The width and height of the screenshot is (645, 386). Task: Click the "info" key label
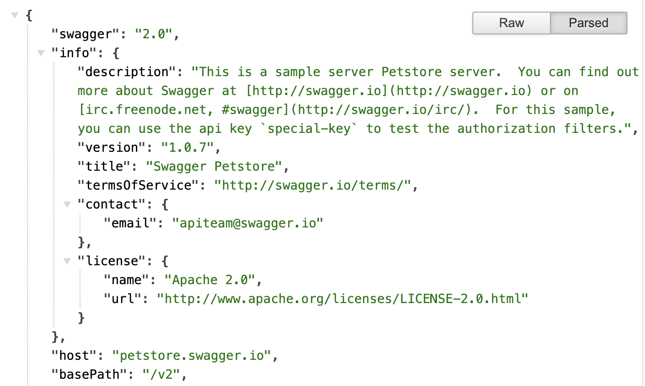73,53
